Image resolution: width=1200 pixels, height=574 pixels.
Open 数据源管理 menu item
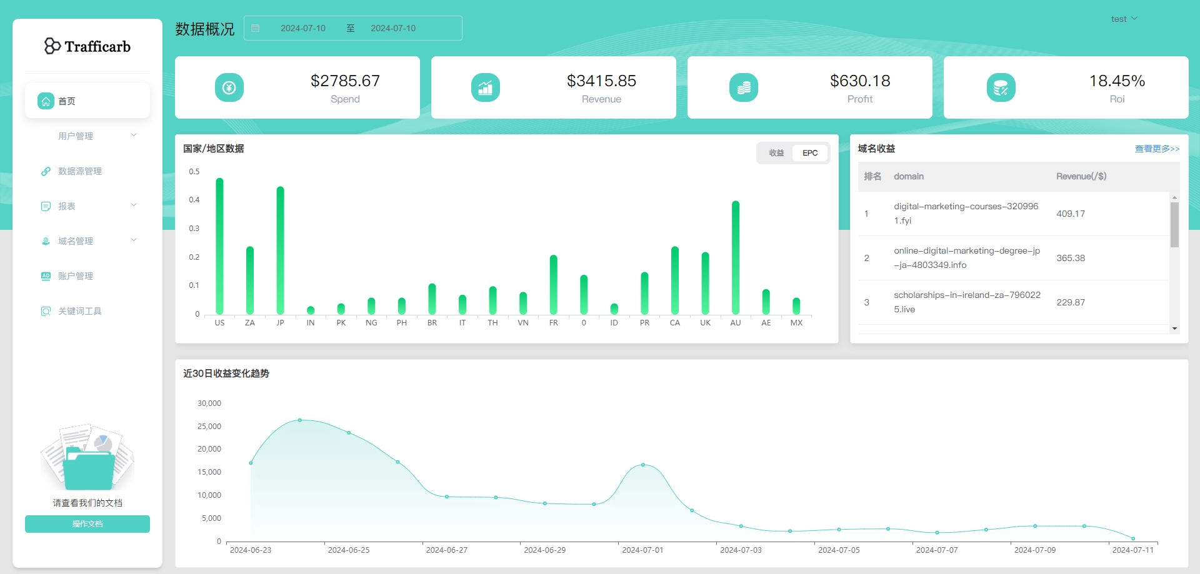click(x=87, y=171)
